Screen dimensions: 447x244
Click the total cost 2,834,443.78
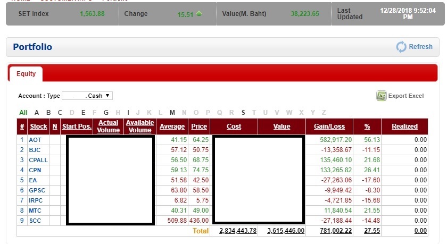coord(238,231)
